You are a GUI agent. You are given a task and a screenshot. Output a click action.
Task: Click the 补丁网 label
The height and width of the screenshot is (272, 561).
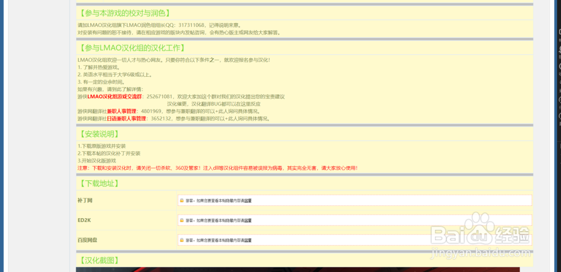point(85,200)
